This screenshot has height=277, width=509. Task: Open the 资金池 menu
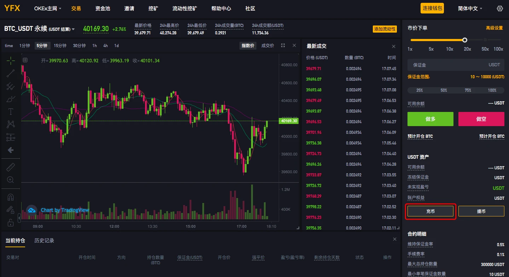[x=103, y=9]
